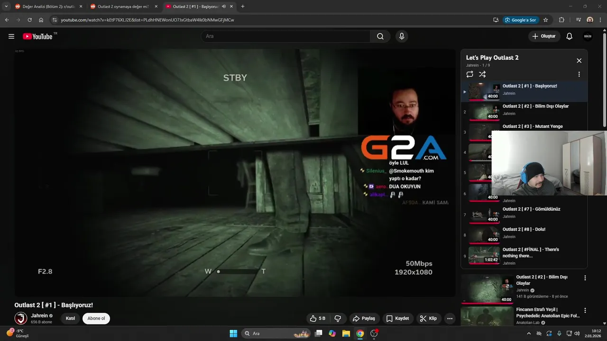Open options for recommended Outlast 2 [ #2 ] video
The height and width of the screenshot is (341, 607).
click(585, 278)
